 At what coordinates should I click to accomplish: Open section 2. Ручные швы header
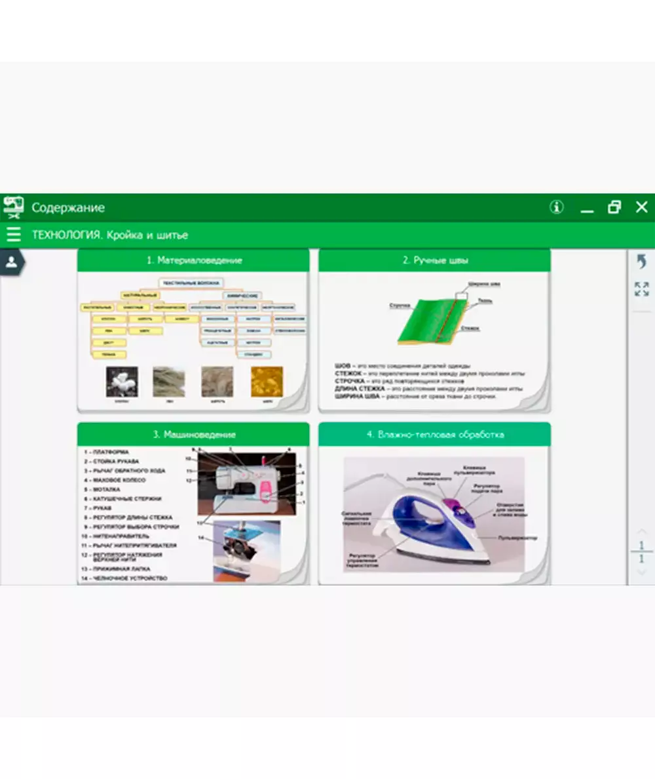(435, 260)
